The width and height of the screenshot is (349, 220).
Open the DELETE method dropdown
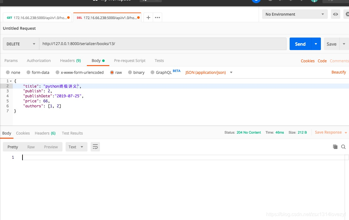click(x=21, y=44)
